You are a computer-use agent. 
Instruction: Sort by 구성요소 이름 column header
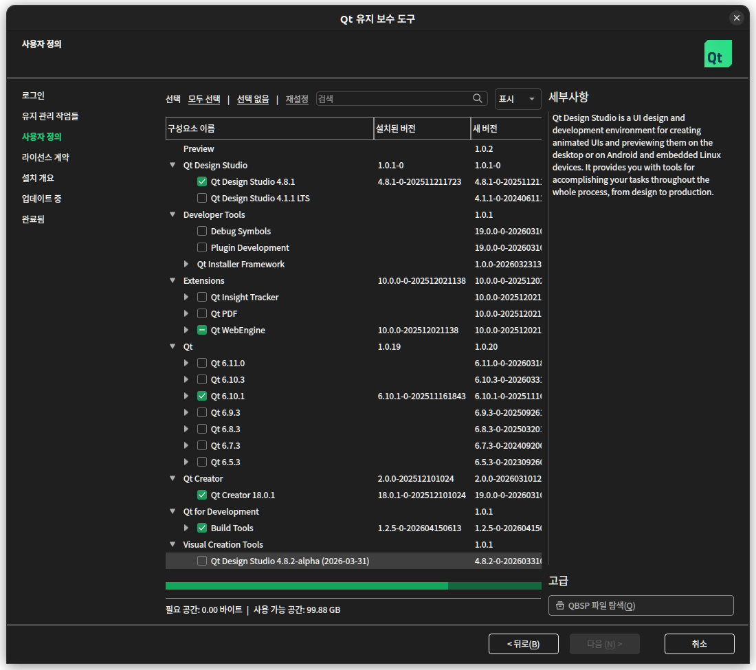coord(269,129)
